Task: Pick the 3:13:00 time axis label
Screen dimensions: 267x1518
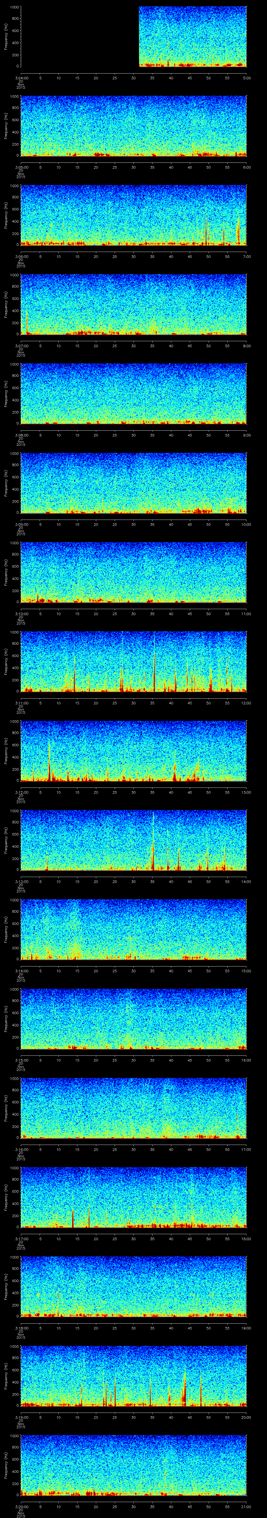Action: [21, 881]
